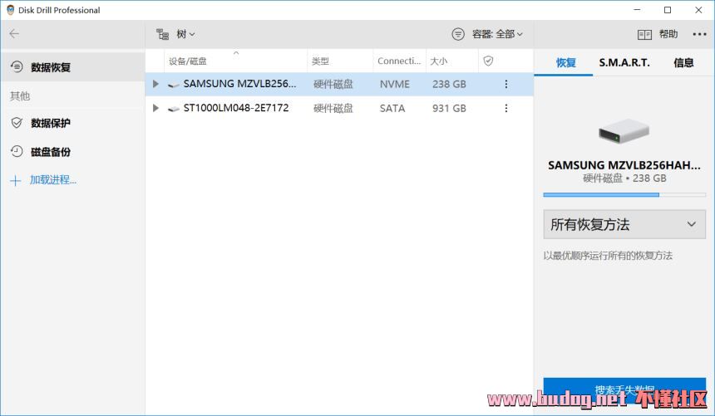Click the shield protection column header icon
The height and width of the screenshot is (416, 715).
(488, 61)
